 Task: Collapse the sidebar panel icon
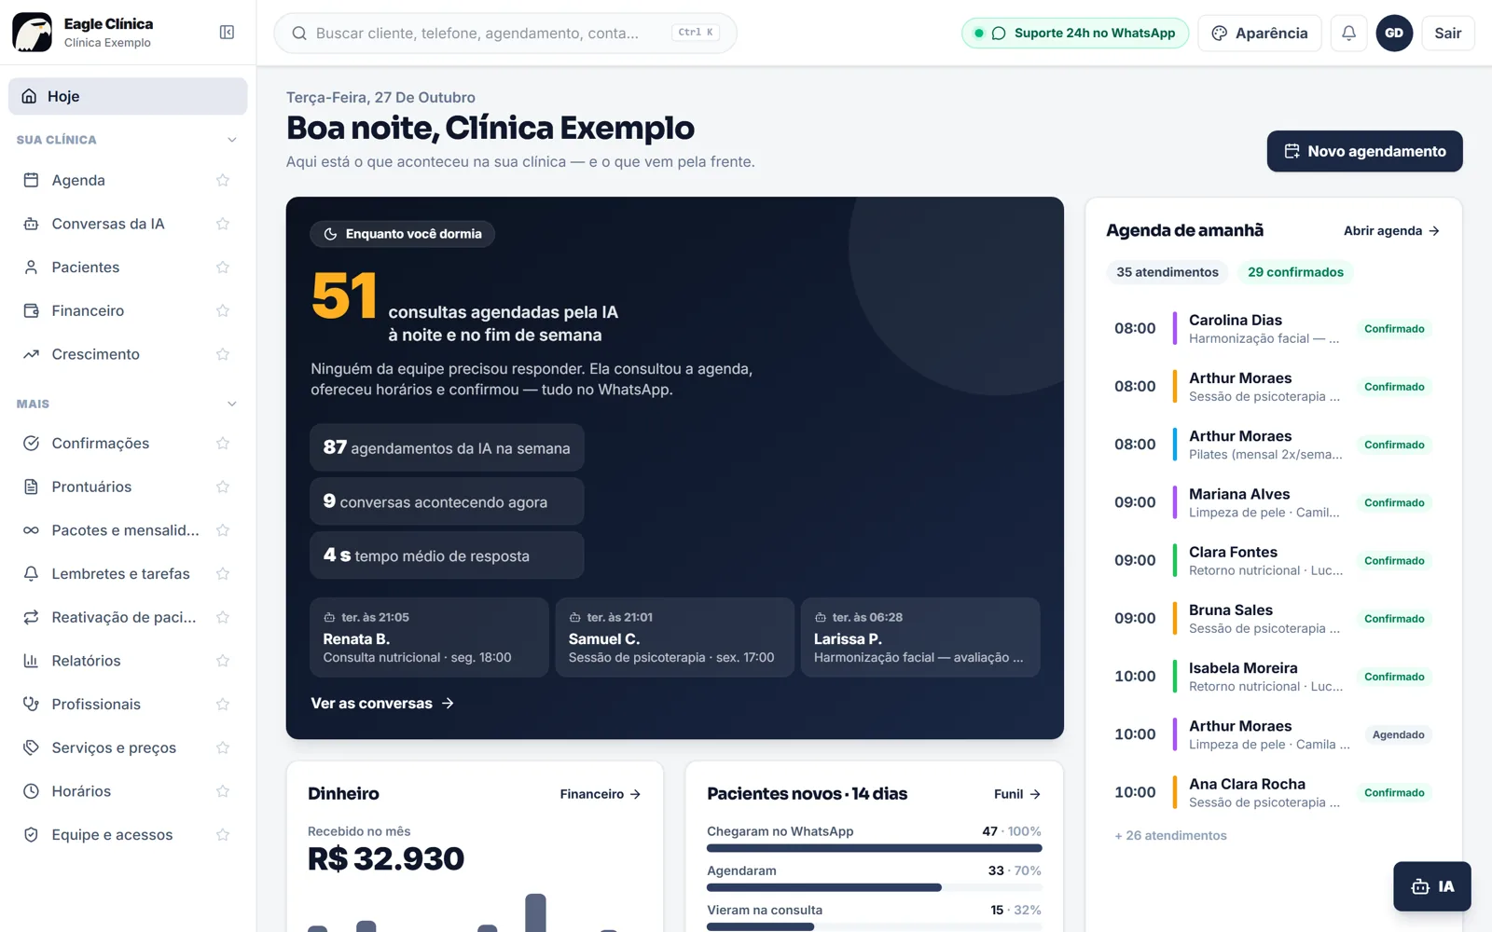pyautogui.click(x=227, y=33)
